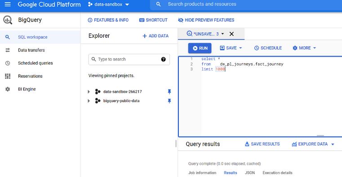Click the data-sandbox project hexagon icon
The image size is (342, 177).
[x=90, y=4]
